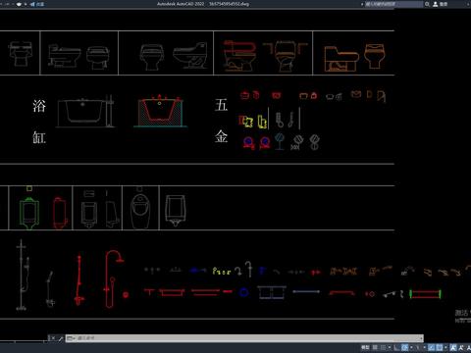The height and width of the screenshot is (353, 471).
Task: Open the user sign-in account menu
Action: pos(440,4)
